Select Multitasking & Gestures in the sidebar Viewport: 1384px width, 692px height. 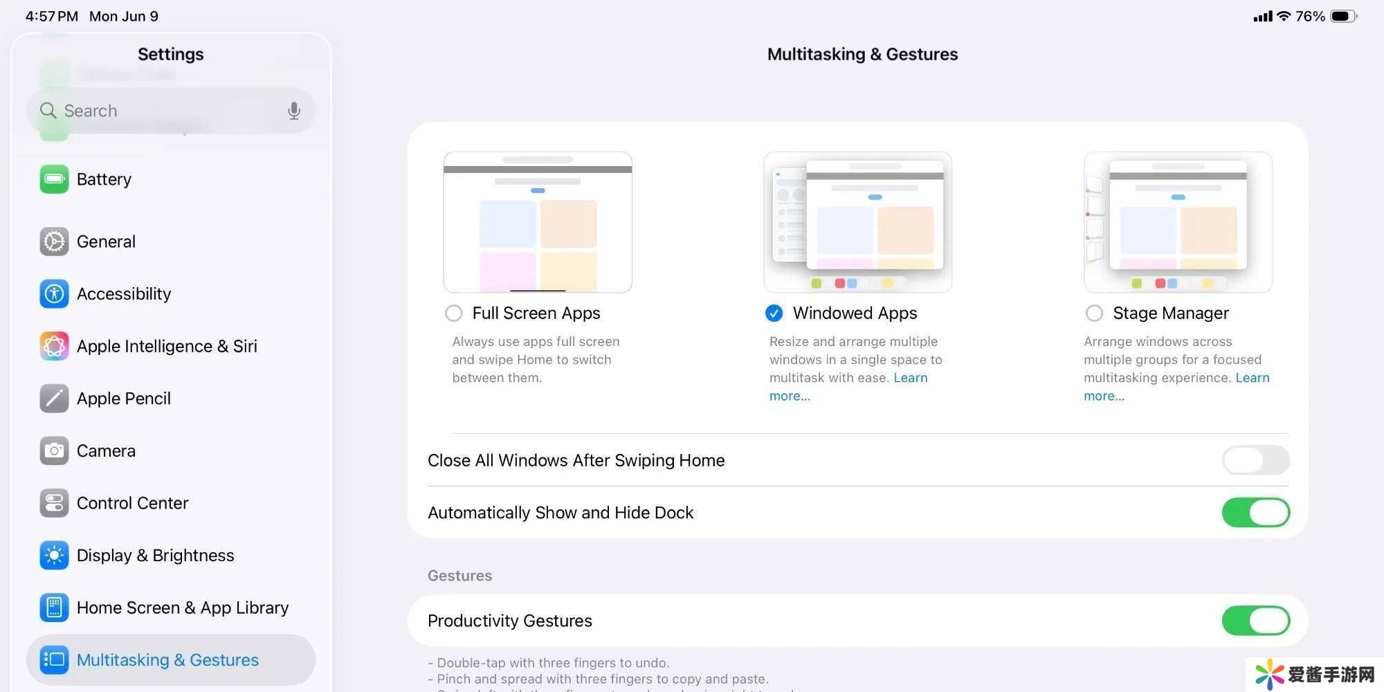[167, 660]
